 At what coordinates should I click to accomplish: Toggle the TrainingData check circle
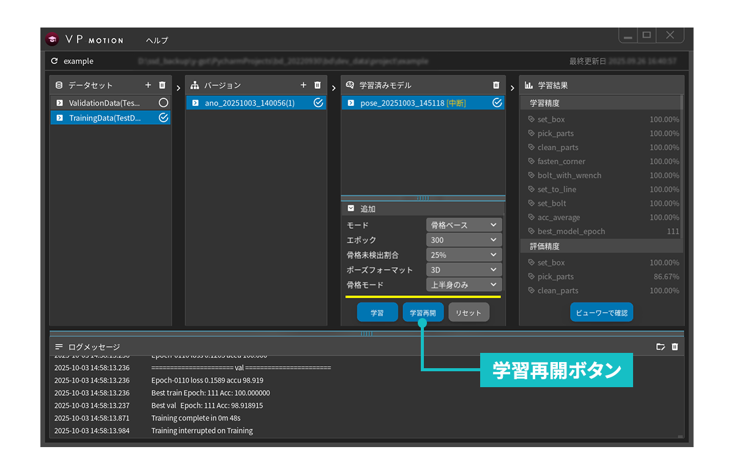[163, 117]
